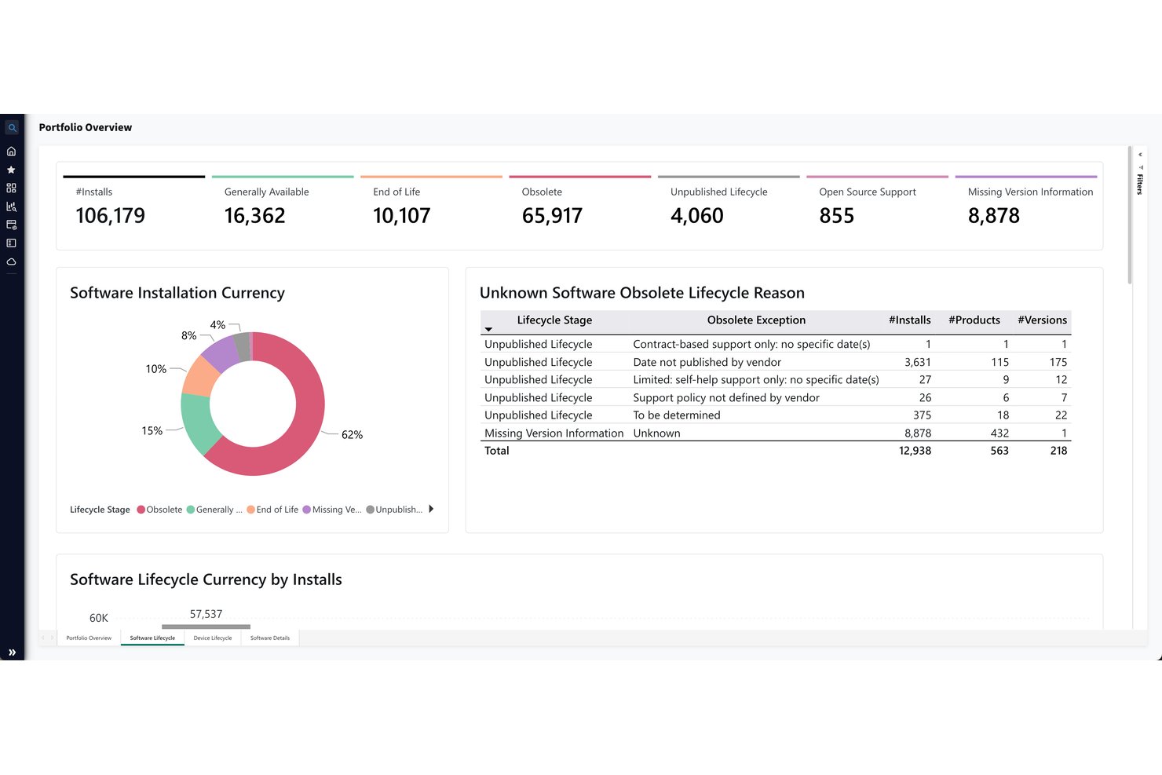Image resolution: width=1162 pixels, height=775 pixels.
Task: Select 'Support policy not defined by vendor' row
Action: click(776, 397)
